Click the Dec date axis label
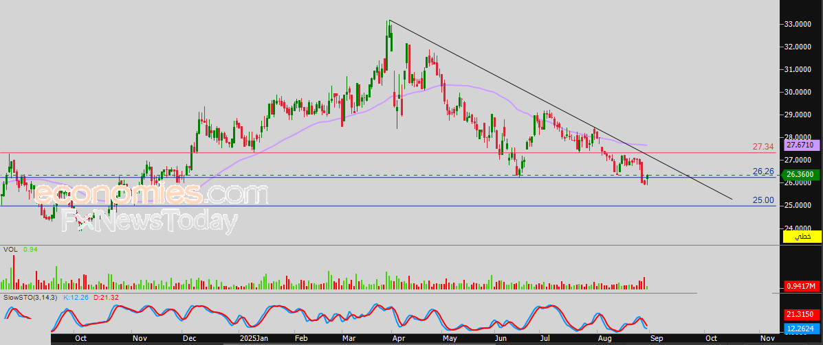823x345 pixels. 190,339
